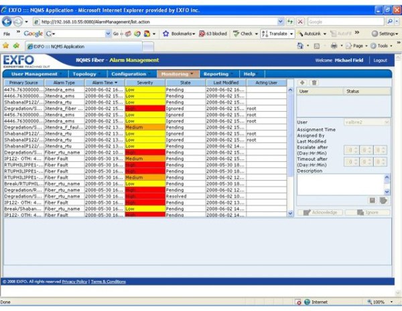This screenshot has width=402, height=311.
Task: Click the delete user trash icon
Action: (x=314, y=82)
